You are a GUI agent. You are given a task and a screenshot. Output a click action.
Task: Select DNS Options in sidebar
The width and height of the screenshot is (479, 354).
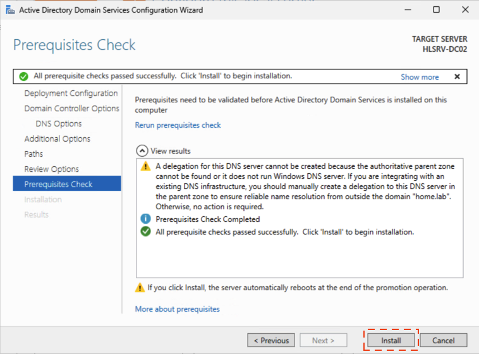[x=59, y=124]
